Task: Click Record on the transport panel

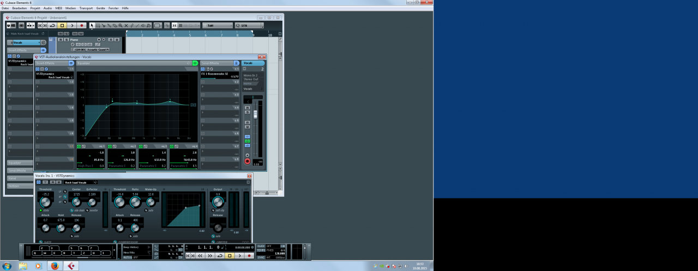Action: 249,256
